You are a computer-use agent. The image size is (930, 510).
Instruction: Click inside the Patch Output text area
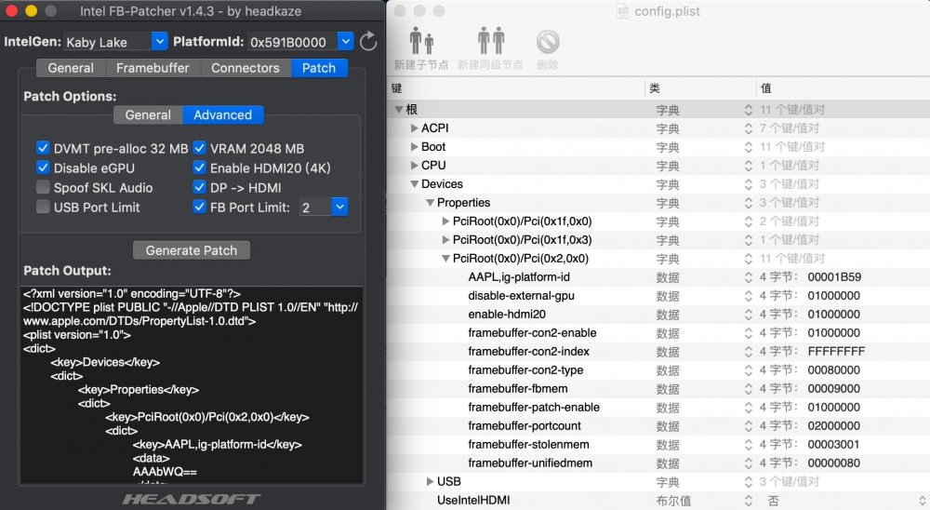click(191, 384)
